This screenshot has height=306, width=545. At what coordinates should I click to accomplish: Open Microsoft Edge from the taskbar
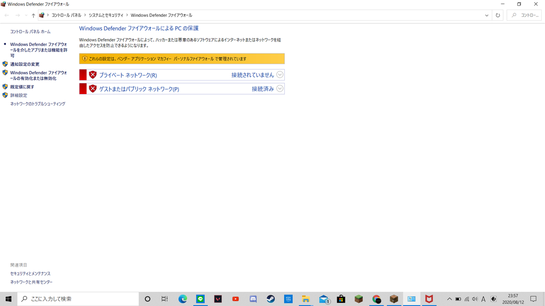click(x=183, y=299)
